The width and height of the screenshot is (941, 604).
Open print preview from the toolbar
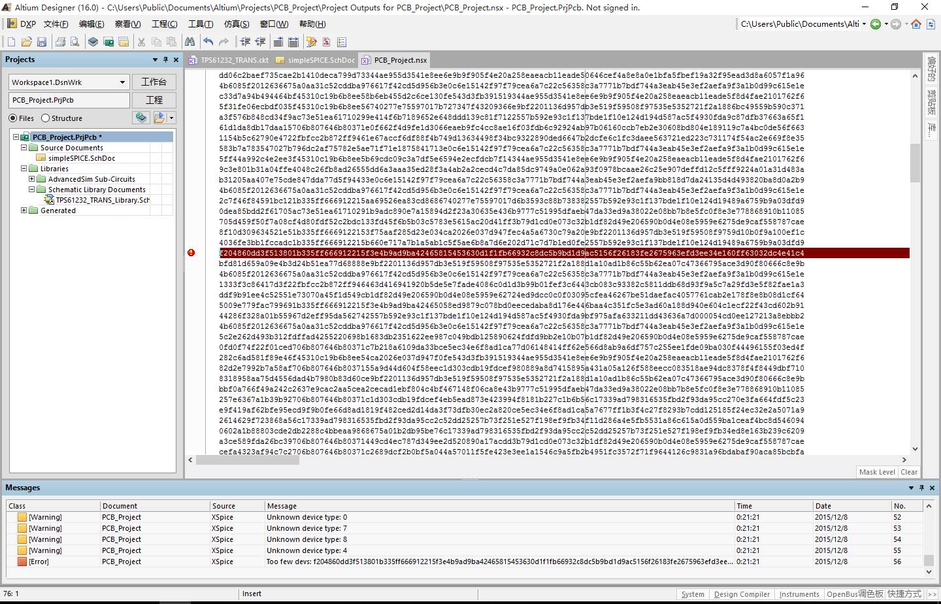tap(75, 42)
